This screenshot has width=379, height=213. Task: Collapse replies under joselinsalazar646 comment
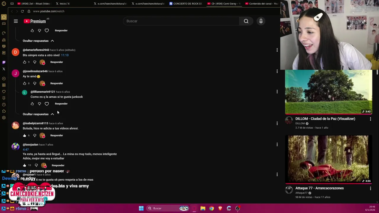coord(38,114)
